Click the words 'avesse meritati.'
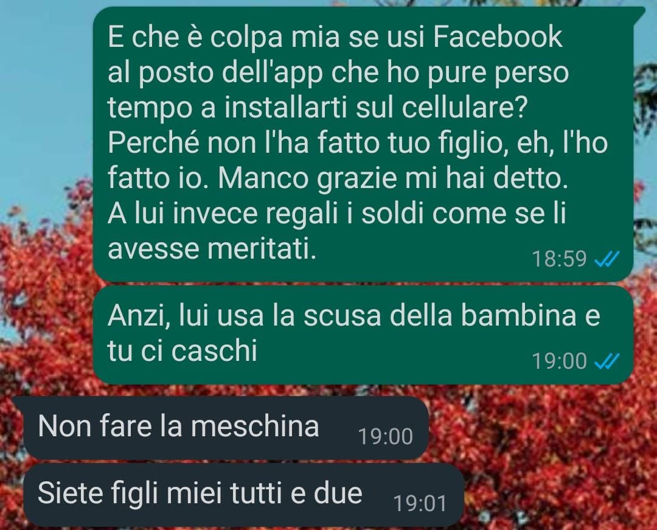The height and width of the screenshot is (530, 657). coord(212,249)
